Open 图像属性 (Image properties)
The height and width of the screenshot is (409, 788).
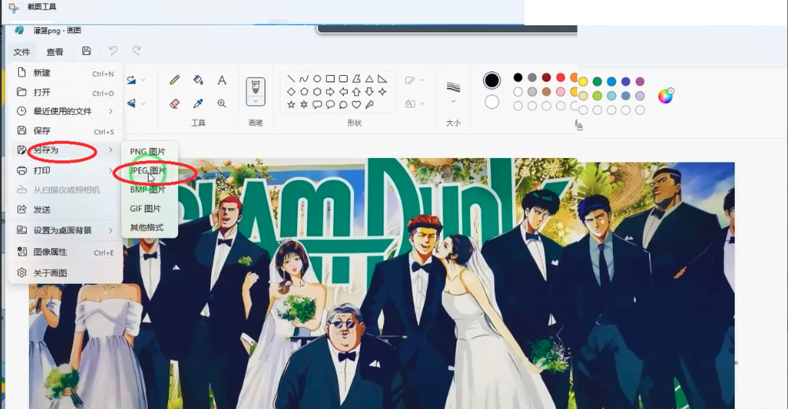[66, 252]
